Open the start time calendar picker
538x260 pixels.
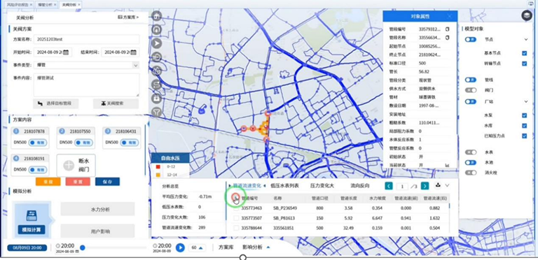66,52
